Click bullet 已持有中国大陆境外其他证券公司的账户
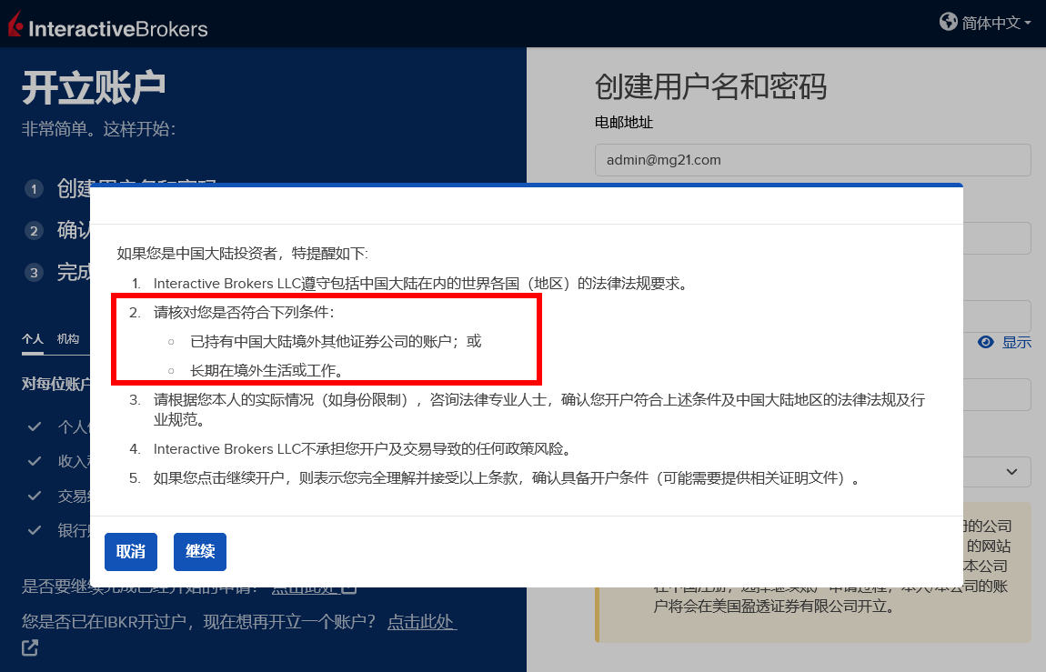 coord(336,341)
